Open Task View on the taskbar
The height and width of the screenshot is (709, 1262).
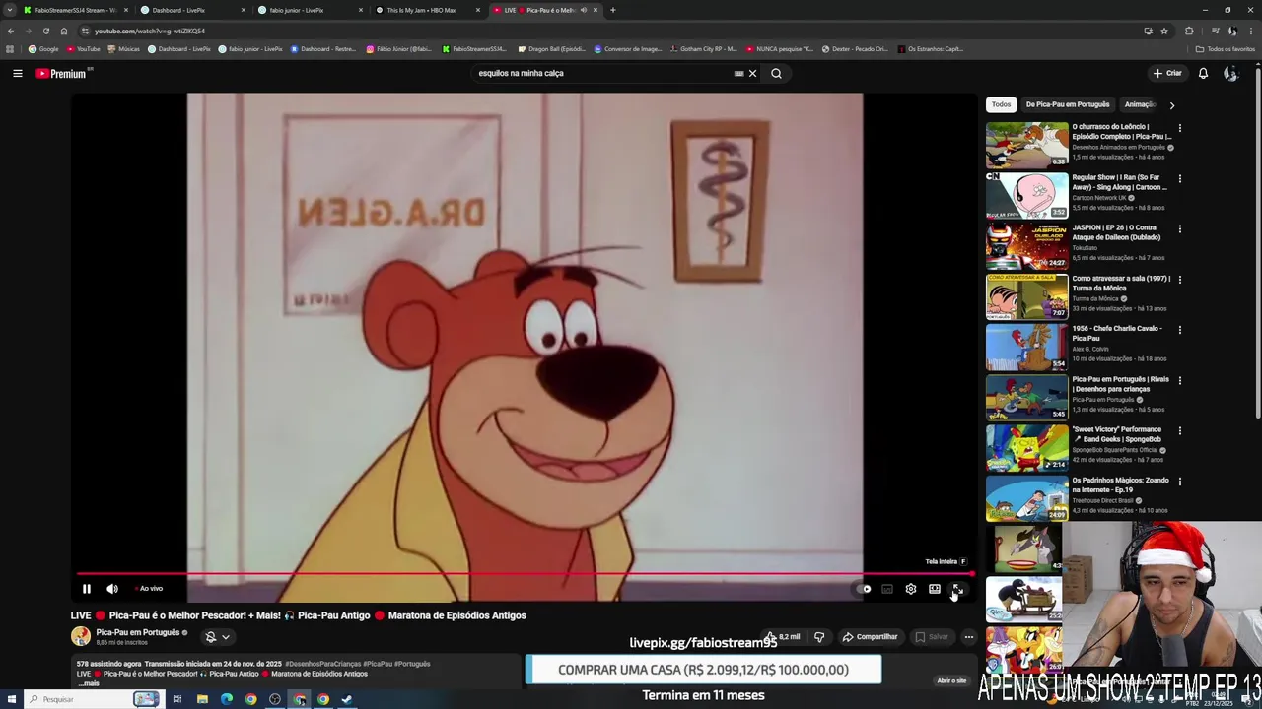(177, 699)
